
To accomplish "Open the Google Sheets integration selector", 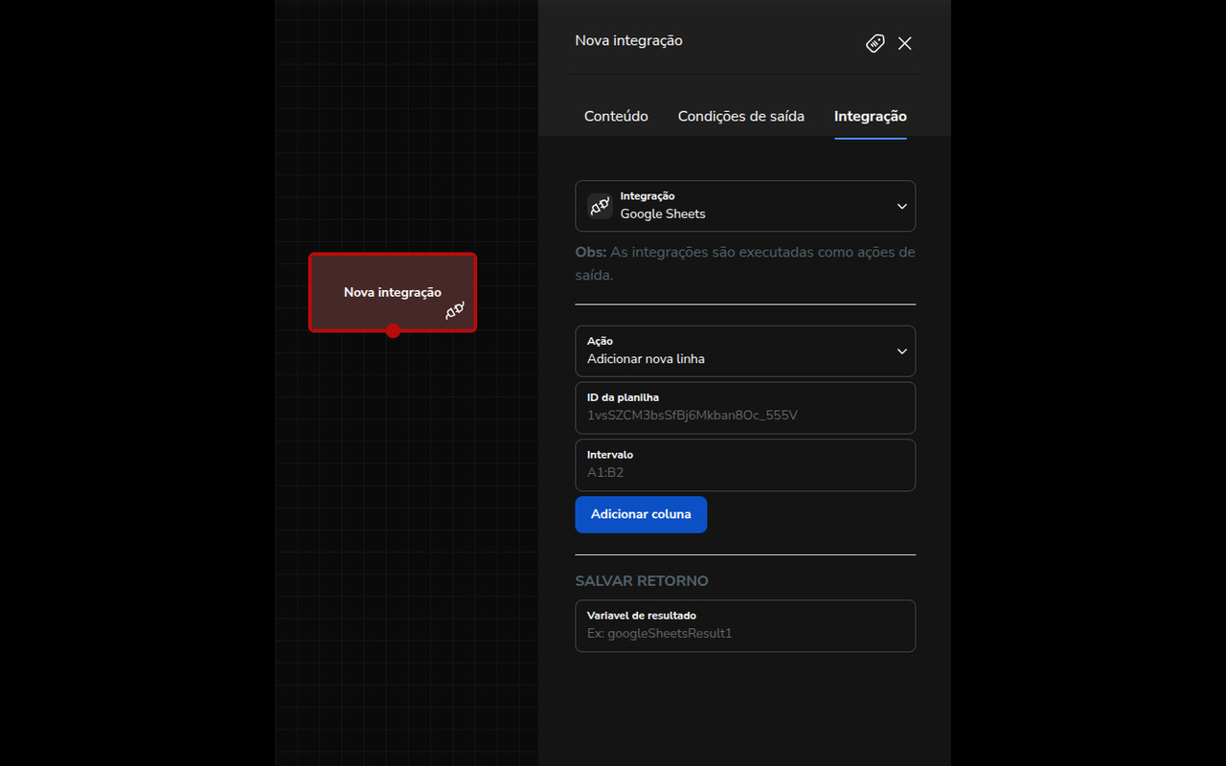I will click(745, 206).
